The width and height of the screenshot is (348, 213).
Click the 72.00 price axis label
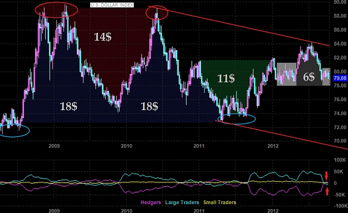(x=340, y=127)
